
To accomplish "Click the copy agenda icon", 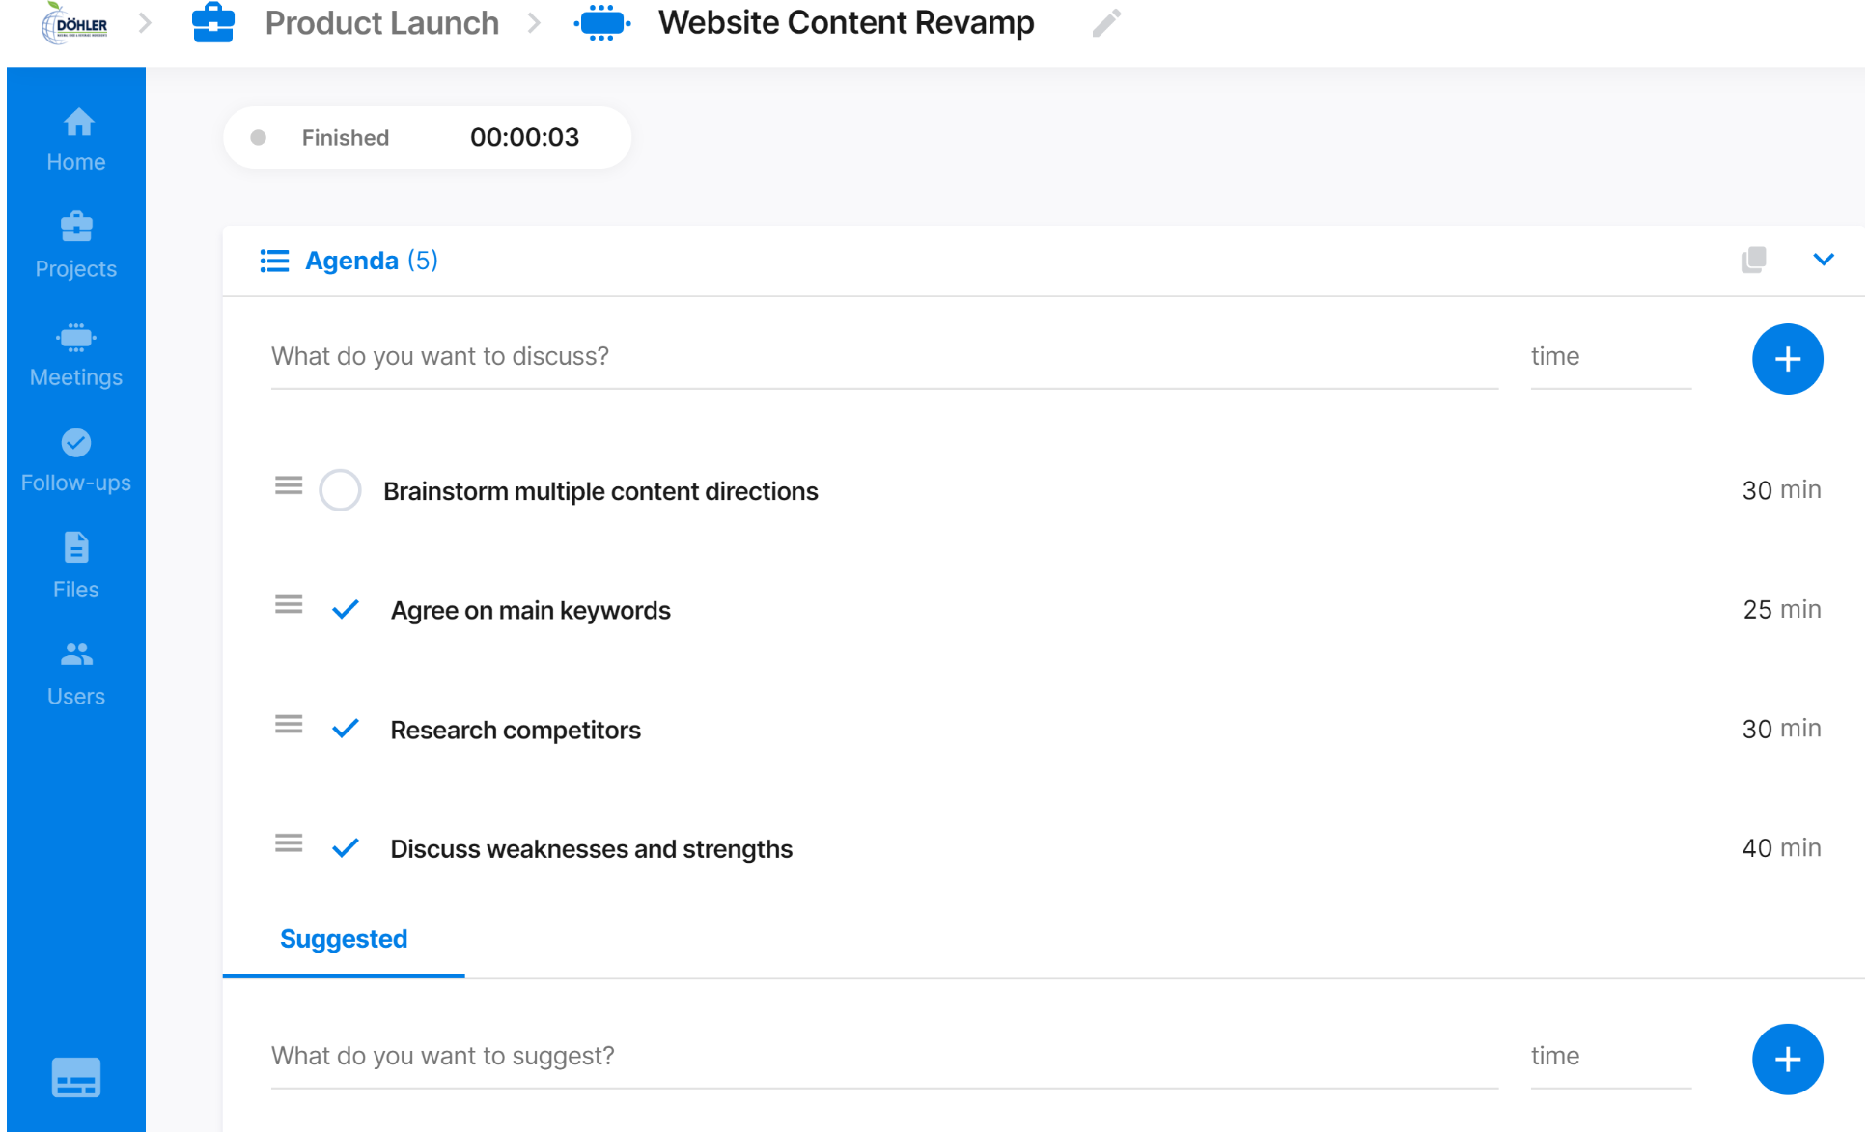I will coord(1753,260).
